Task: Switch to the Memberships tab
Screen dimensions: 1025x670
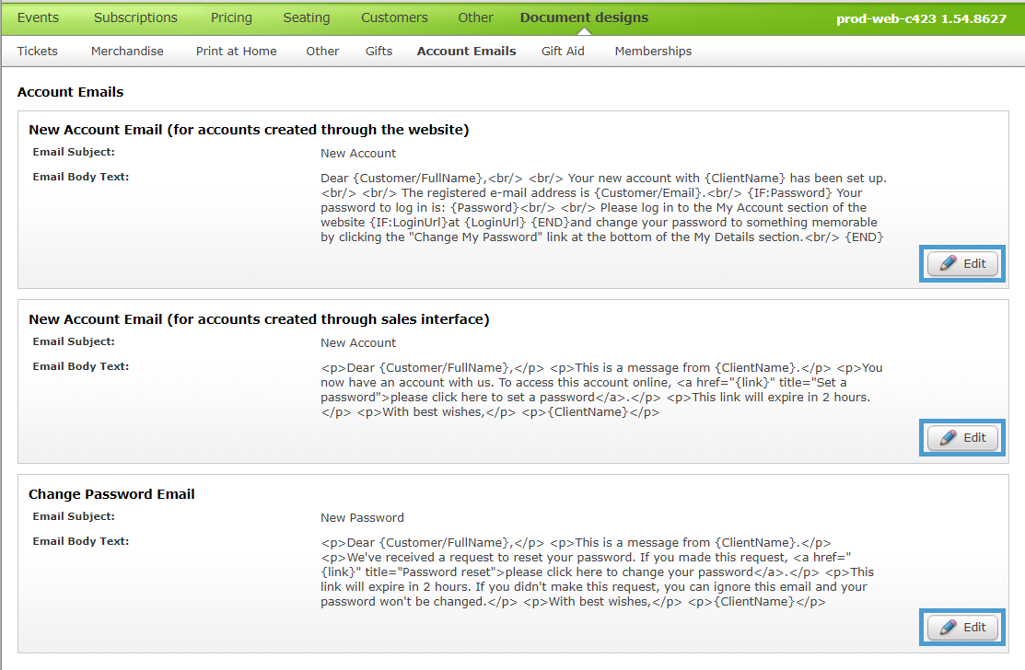Action: (653, 51)
